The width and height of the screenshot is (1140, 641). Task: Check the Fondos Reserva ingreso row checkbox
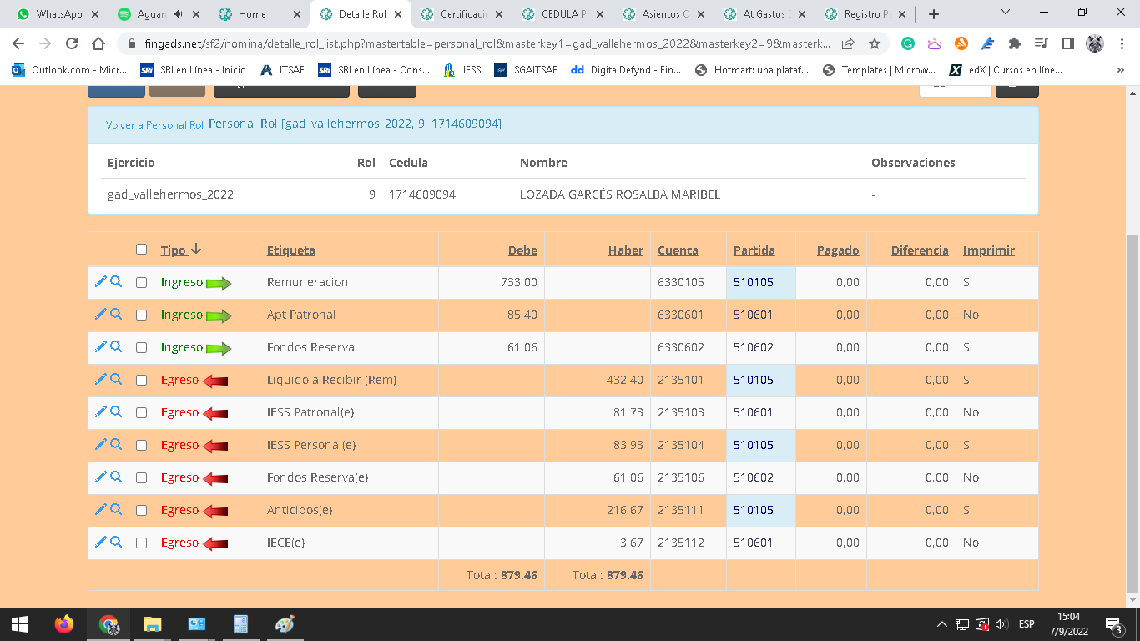point(141,347)
